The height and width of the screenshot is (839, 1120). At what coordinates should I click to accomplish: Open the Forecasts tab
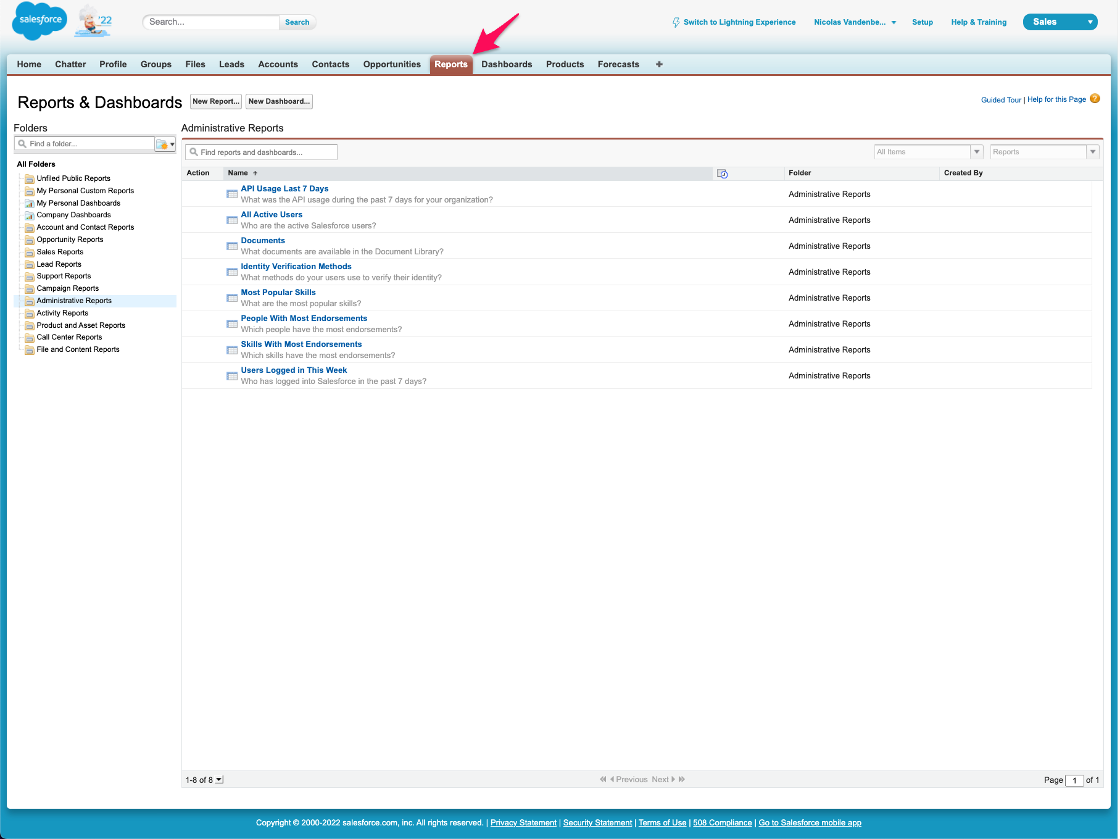coord(618,64)
